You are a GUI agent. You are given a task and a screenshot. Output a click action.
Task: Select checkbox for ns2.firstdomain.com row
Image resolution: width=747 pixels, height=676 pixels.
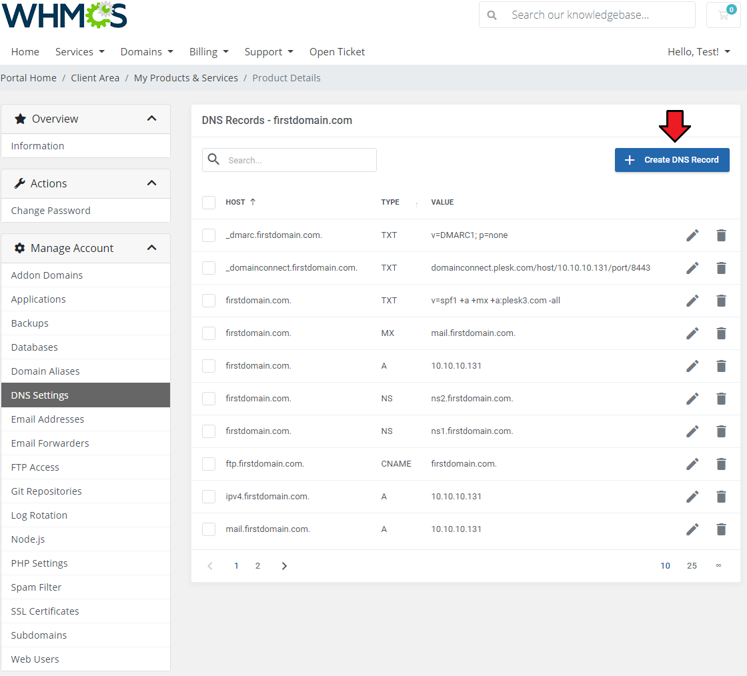click(x=209, y=399)
